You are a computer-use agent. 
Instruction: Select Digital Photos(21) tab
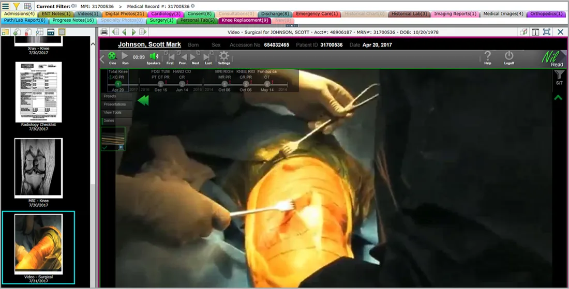[125, 14]
